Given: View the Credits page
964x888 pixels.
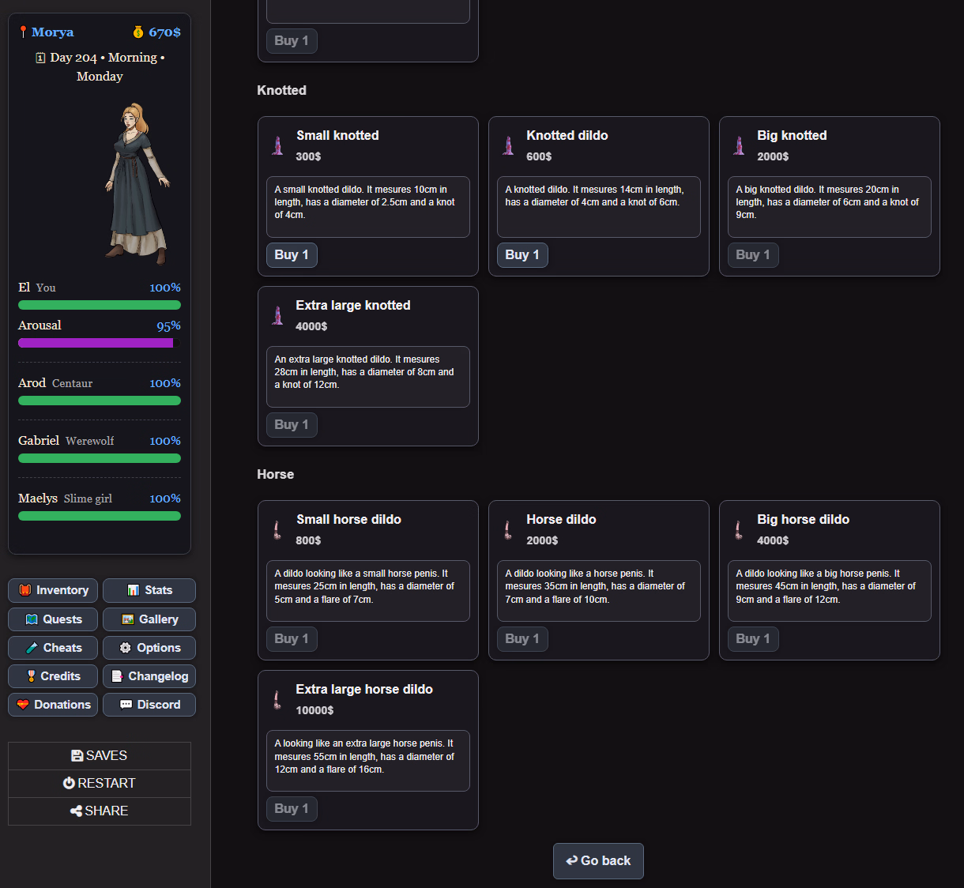Looking at the screenshot, I should [53, 676].
